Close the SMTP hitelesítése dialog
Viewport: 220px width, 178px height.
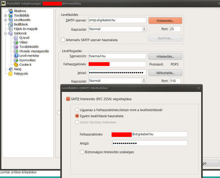click(198, 88)
